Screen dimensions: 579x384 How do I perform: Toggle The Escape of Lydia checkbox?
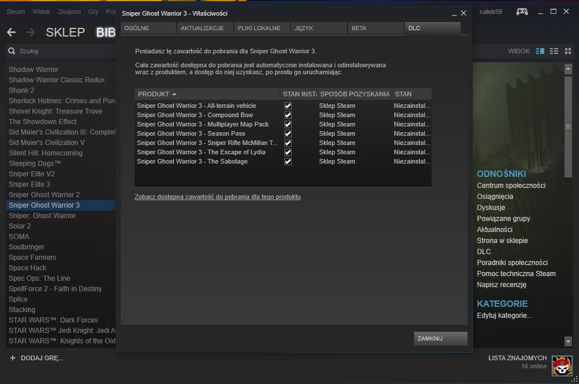tap(288, 152)
